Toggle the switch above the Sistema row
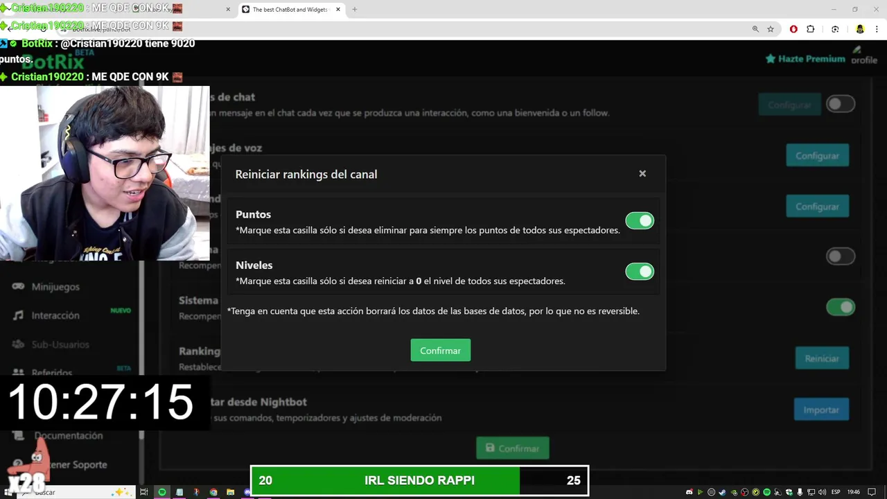This screenshot has height=499, width=887. [841, 256]
